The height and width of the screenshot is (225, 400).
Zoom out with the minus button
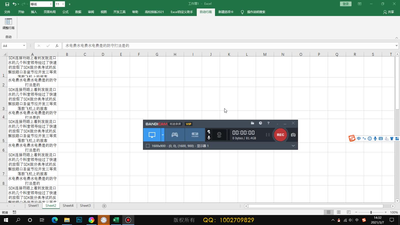[x=356, y=212]
